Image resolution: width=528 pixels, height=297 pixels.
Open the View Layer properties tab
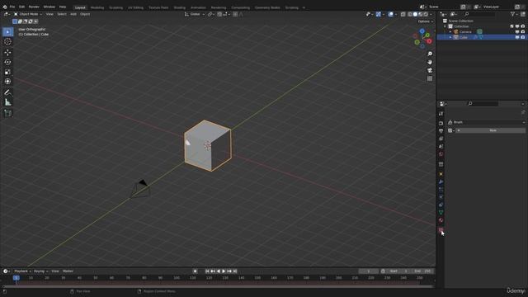point(441,139)
